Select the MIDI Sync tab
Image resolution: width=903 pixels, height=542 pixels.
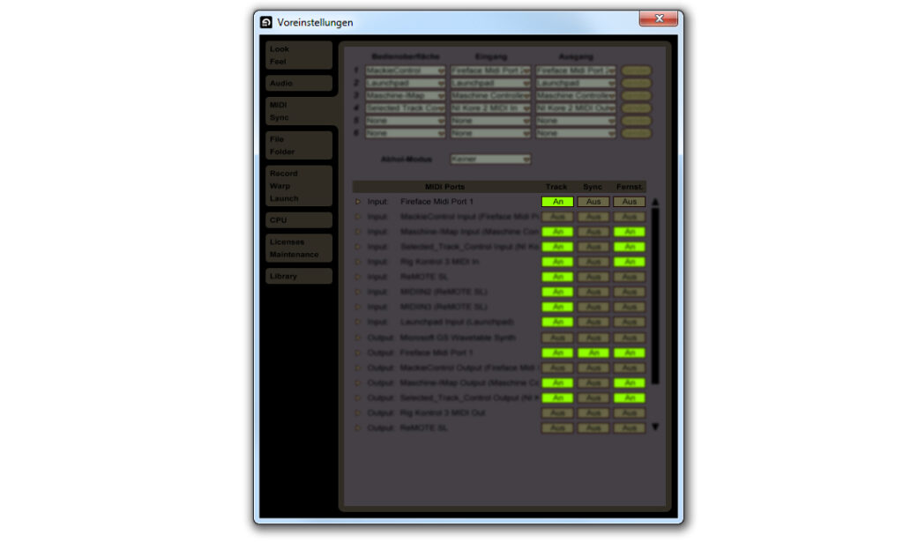click(298, 111)
